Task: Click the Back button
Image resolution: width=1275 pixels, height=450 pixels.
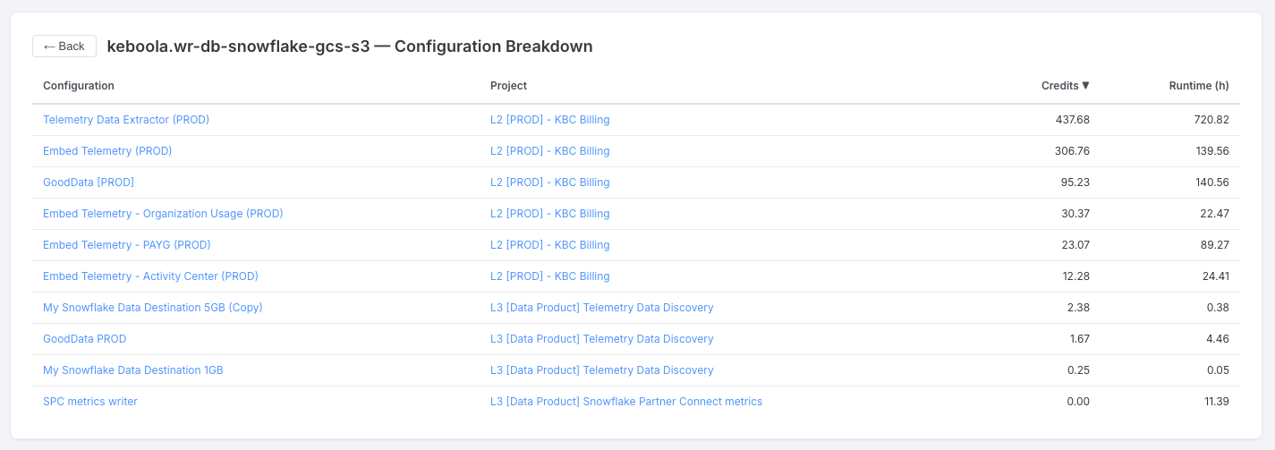Action: pos(64,47)
